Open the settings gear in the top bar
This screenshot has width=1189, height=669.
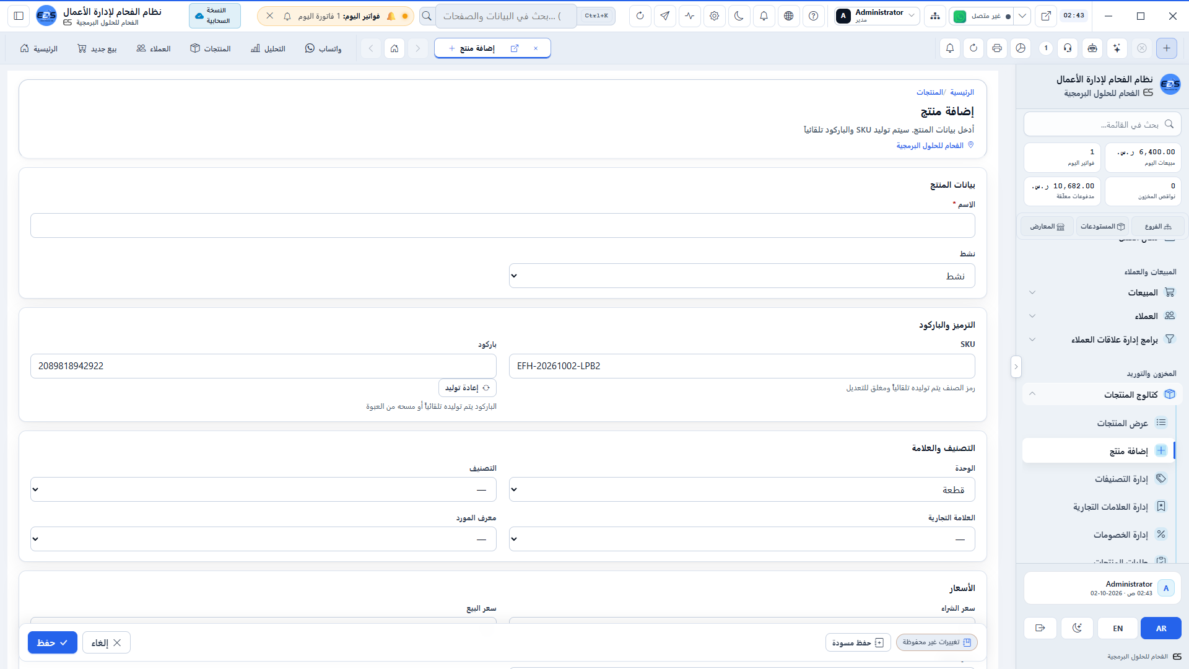click(714, 16)
